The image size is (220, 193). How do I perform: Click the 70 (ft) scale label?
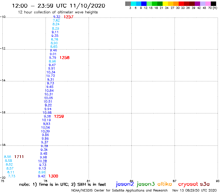(x=213, y=8)
